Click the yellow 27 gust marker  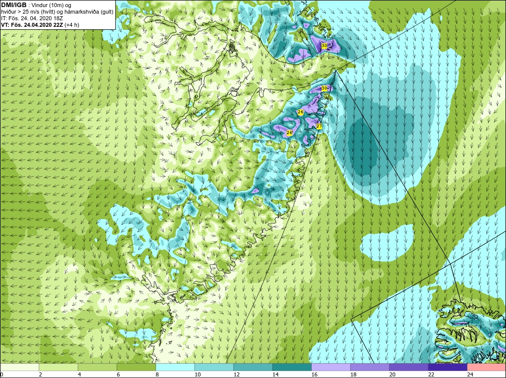319,126
